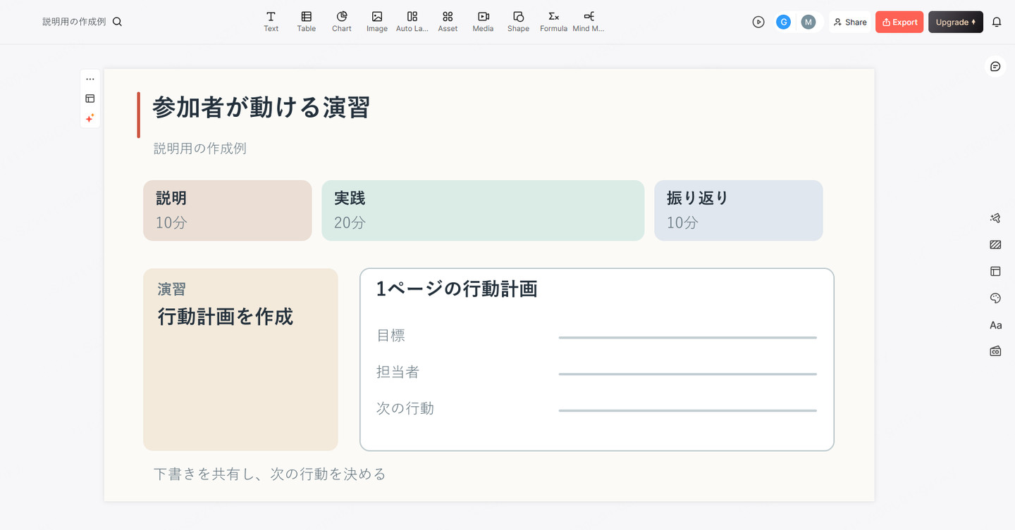Click the 目標 label

click(390, 336)
